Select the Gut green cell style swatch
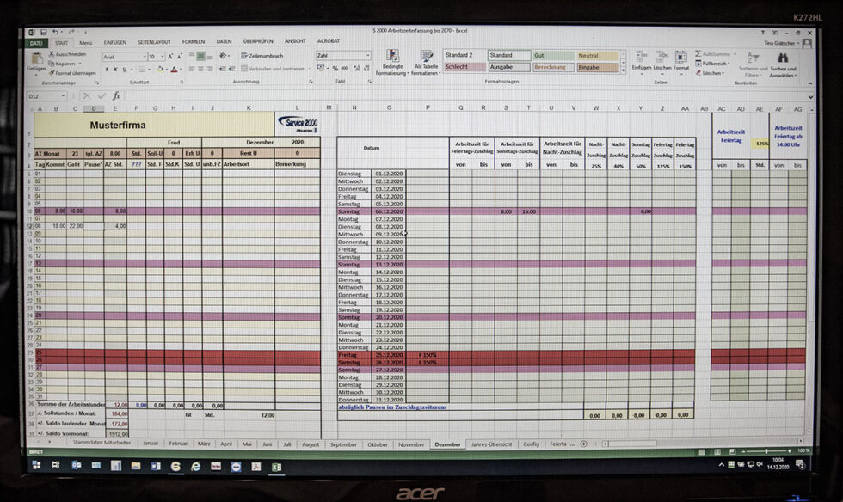 tap(553, 55)
